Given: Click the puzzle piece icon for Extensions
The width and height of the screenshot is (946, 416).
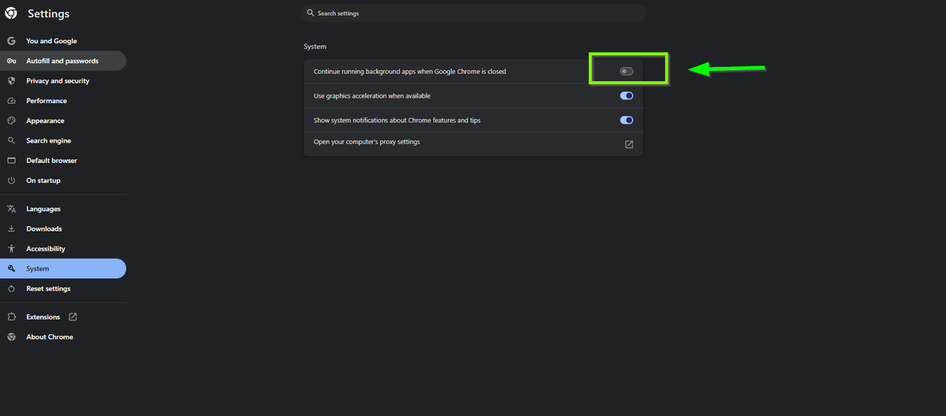Looking at the screenshot, I should point(11,317).
